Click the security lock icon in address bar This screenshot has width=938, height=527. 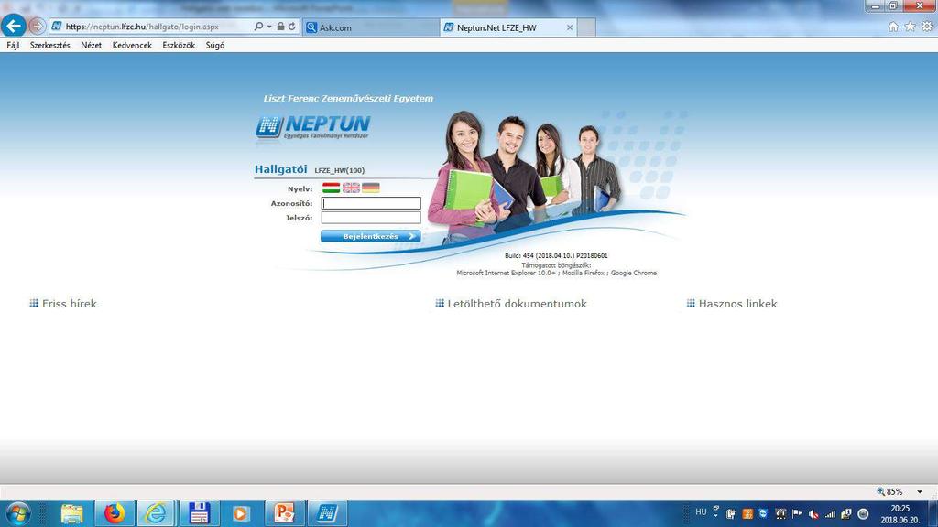pos(280,27)
